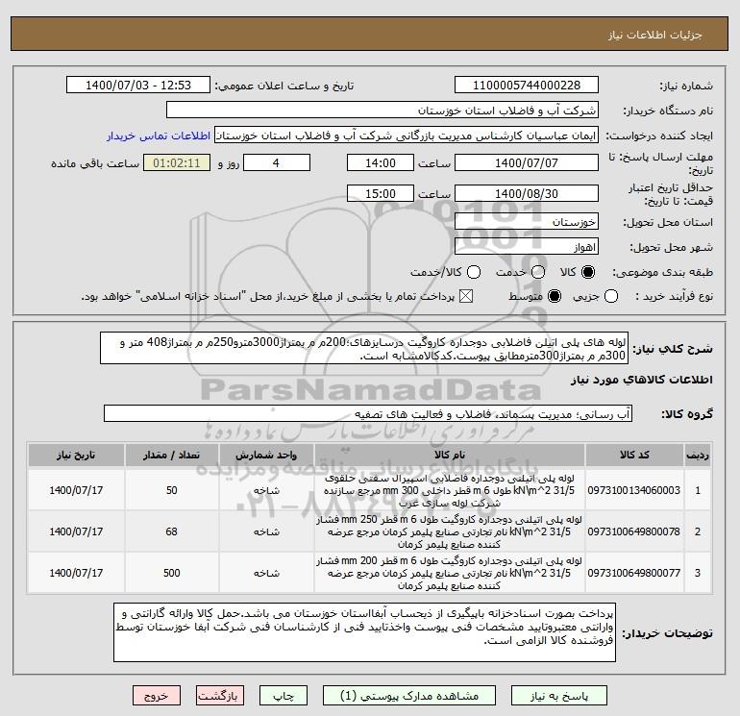The height and width of the screenshot is (716, 740).
Task: Click the remaining time counter 01:02:11
Action: [177, 163]
